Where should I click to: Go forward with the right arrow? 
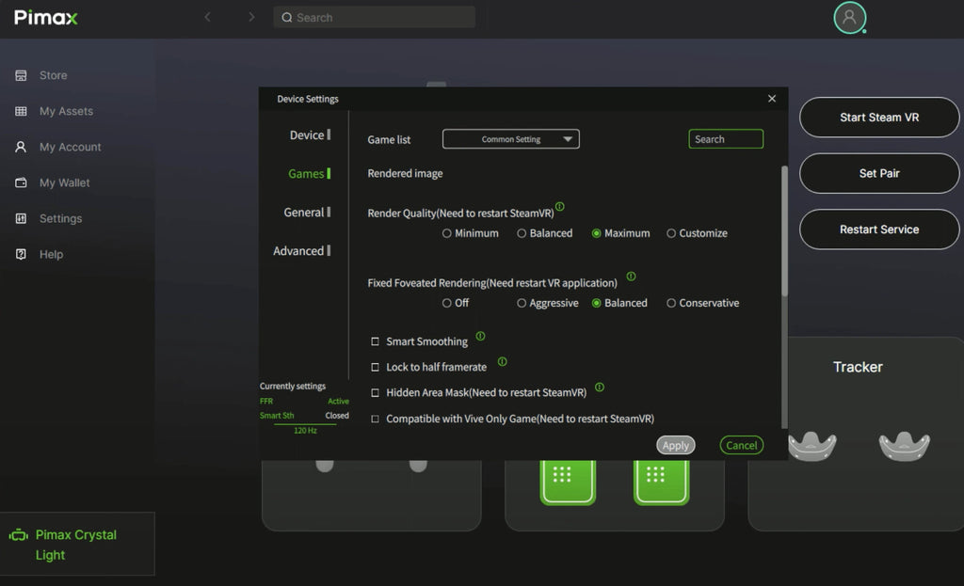(x=251, y=17)
